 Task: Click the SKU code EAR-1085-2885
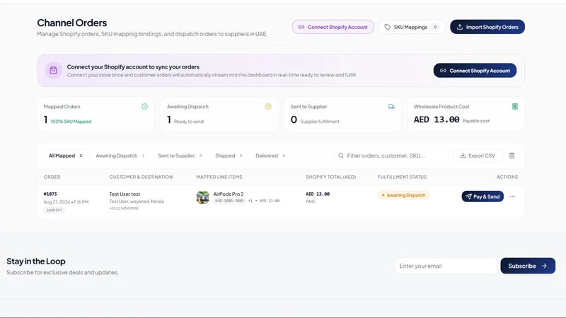229,201
